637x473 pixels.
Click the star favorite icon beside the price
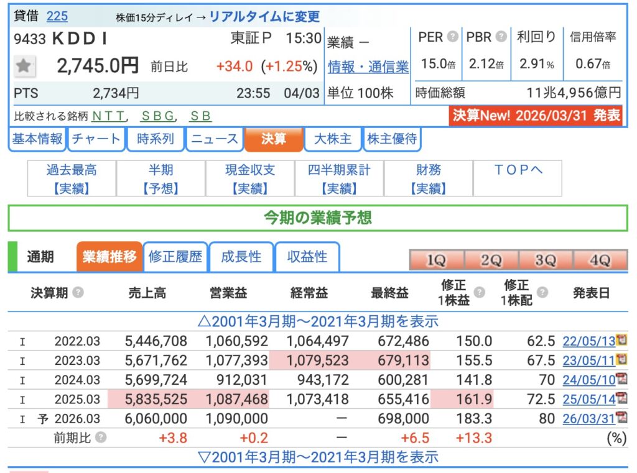point(24,66)
